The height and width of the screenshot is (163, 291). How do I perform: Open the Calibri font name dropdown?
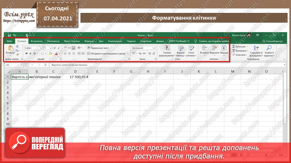point(41,48)
